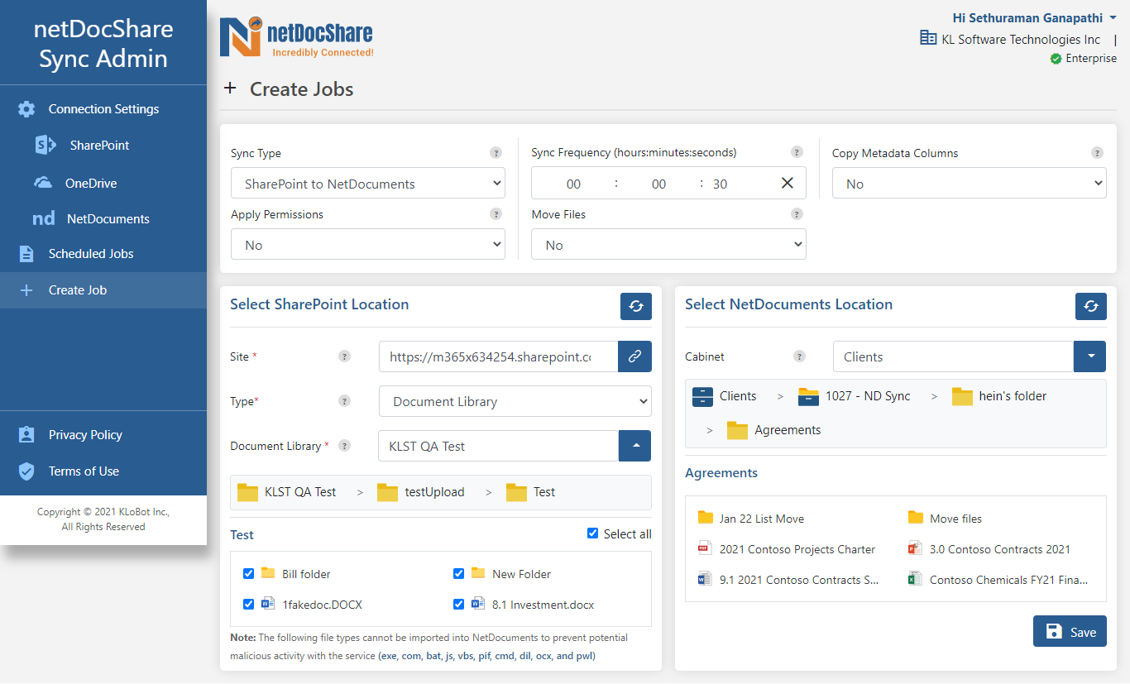
Task: Open the Move Files dropdown
Action: (x=668, y=245)
